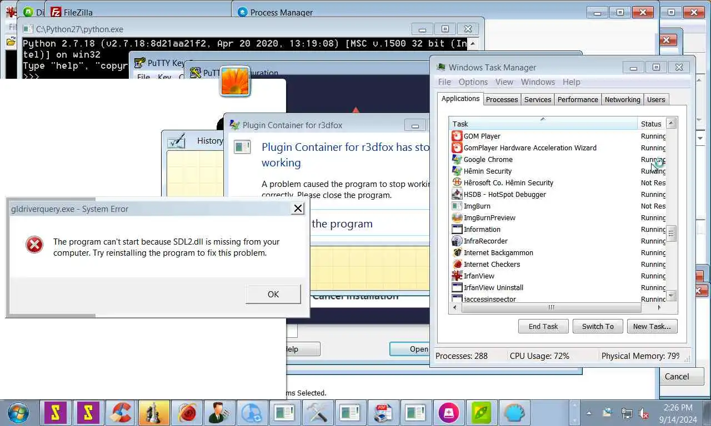Click the orange flower picture icon
This screenshot has width=711, height=426.
235,81
